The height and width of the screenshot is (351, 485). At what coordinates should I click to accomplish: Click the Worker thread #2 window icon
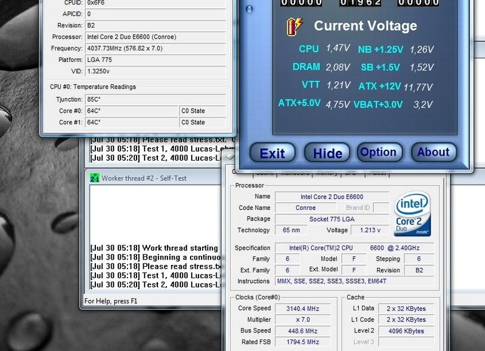coord(94,178)
